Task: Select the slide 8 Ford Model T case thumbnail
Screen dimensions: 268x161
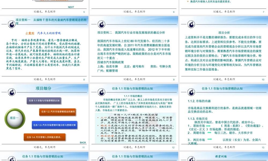Action: 44,49
